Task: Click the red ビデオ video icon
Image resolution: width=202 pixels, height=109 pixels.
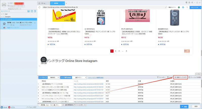Action: [9, 107]
